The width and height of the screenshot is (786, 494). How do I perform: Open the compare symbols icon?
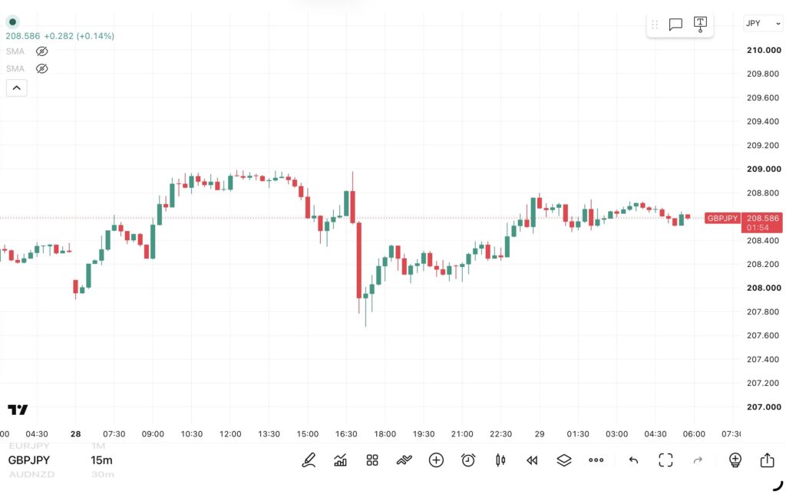click(x=404, y=460)
